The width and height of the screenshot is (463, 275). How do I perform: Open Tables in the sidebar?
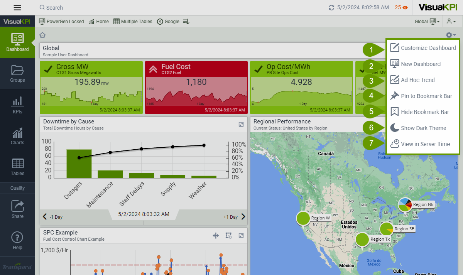(x=17, y=167)
